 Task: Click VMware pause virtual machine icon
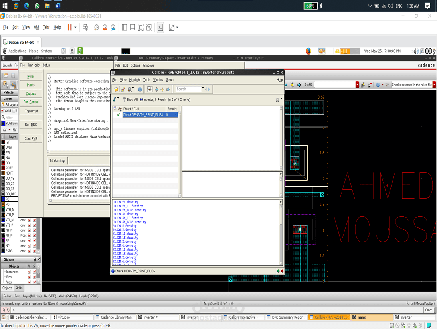click(70, 27)
